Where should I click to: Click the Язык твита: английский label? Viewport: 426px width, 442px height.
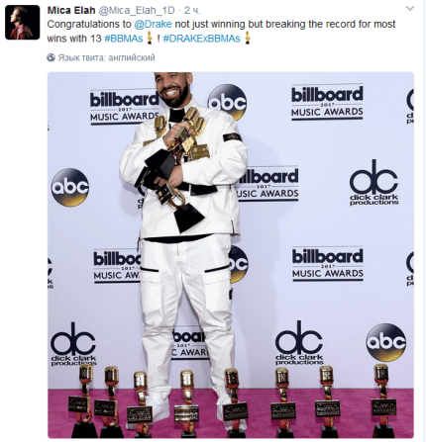pyautogui.click(x=106, y=57)
